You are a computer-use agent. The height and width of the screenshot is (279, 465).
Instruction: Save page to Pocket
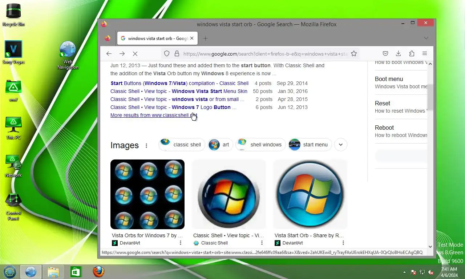click(x=385, y=54)
